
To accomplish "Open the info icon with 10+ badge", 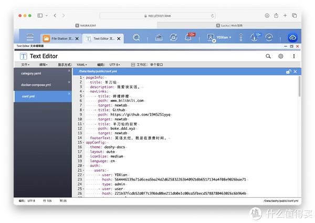I will 255,37.
